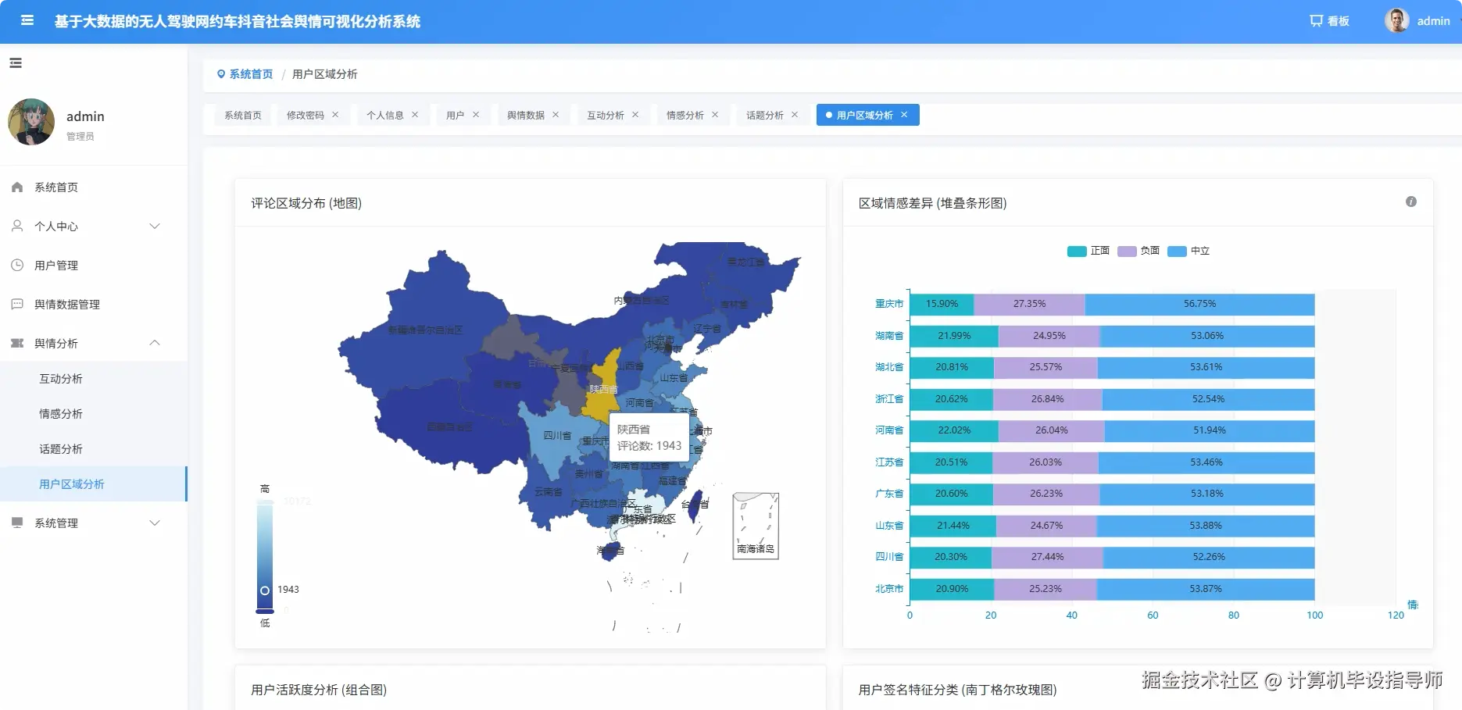Toggle 正面 legend series in stacked chart
Screen dimensions: 1462x710
pos(1088,251)
